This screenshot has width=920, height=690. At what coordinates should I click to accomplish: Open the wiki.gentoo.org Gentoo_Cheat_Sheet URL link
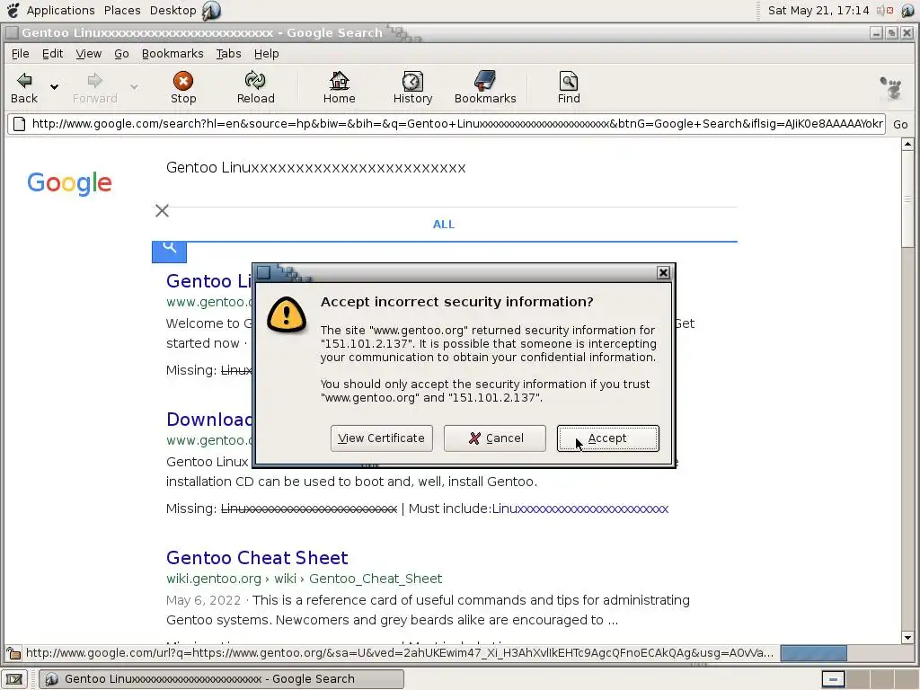pyautogui.click(x=304, y=579)
